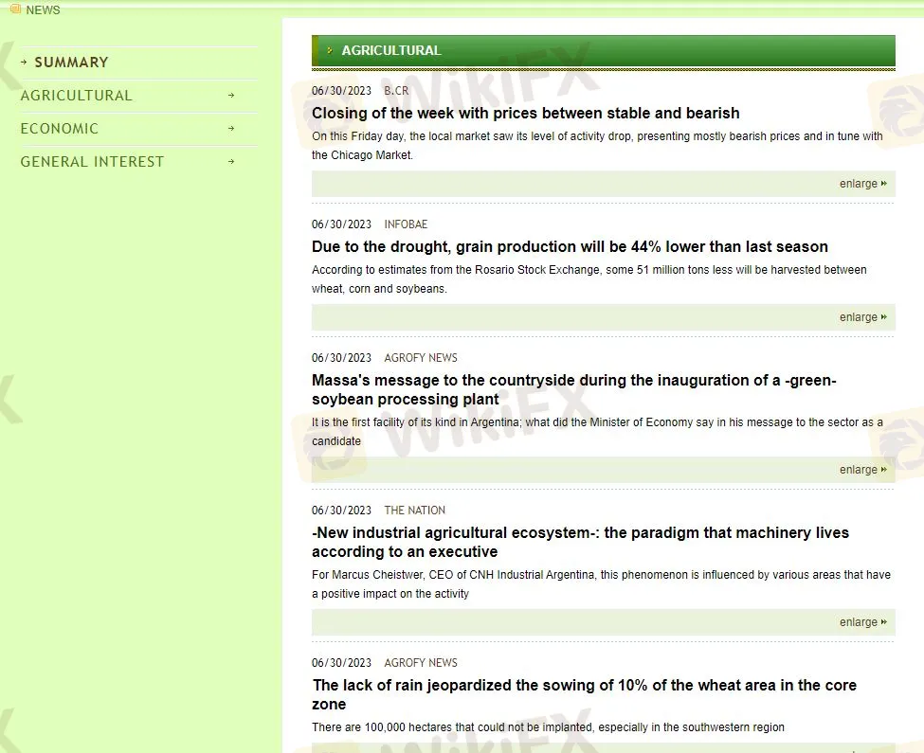
Task: Open the industrial agricultural ecosystem headline
Action: 581,542
